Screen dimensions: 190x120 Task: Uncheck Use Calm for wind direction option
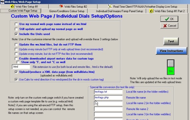tap(16, 79)
